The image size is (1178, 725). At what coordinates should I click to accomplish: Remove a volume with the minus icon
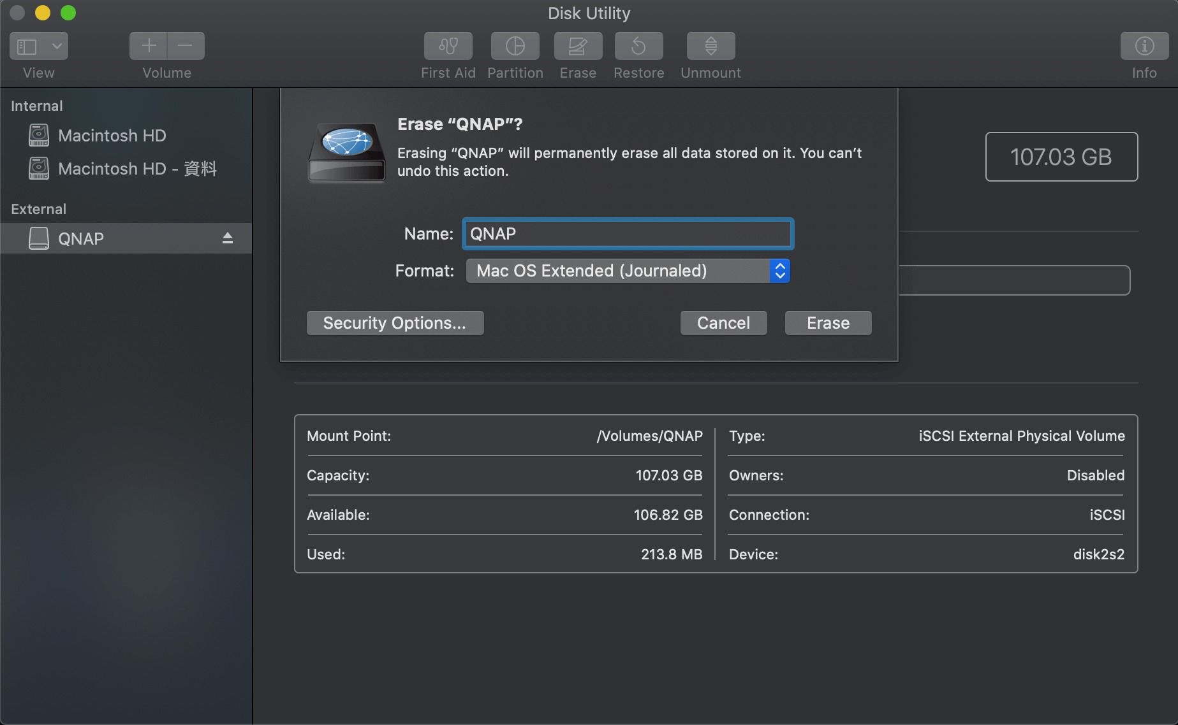(186, 46)
